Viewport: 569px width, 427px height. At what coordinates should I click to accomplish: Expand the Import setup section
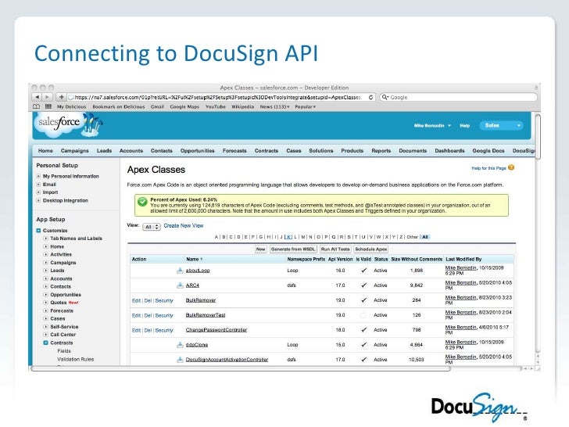click(x=38, y=192)
